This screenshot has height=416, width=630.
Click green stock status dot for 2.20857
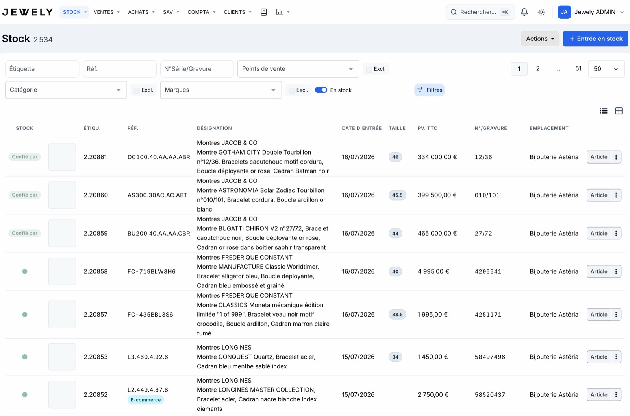(x=25, y=314)
